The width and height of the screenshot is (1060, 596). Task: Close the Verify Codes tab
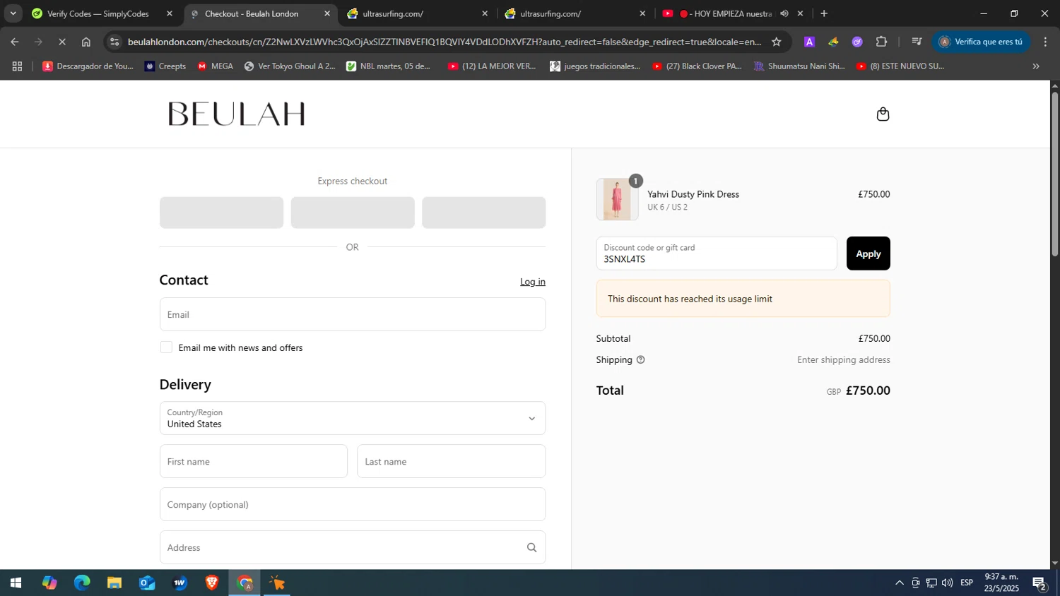pyautogui.click(x=170, y=13)
